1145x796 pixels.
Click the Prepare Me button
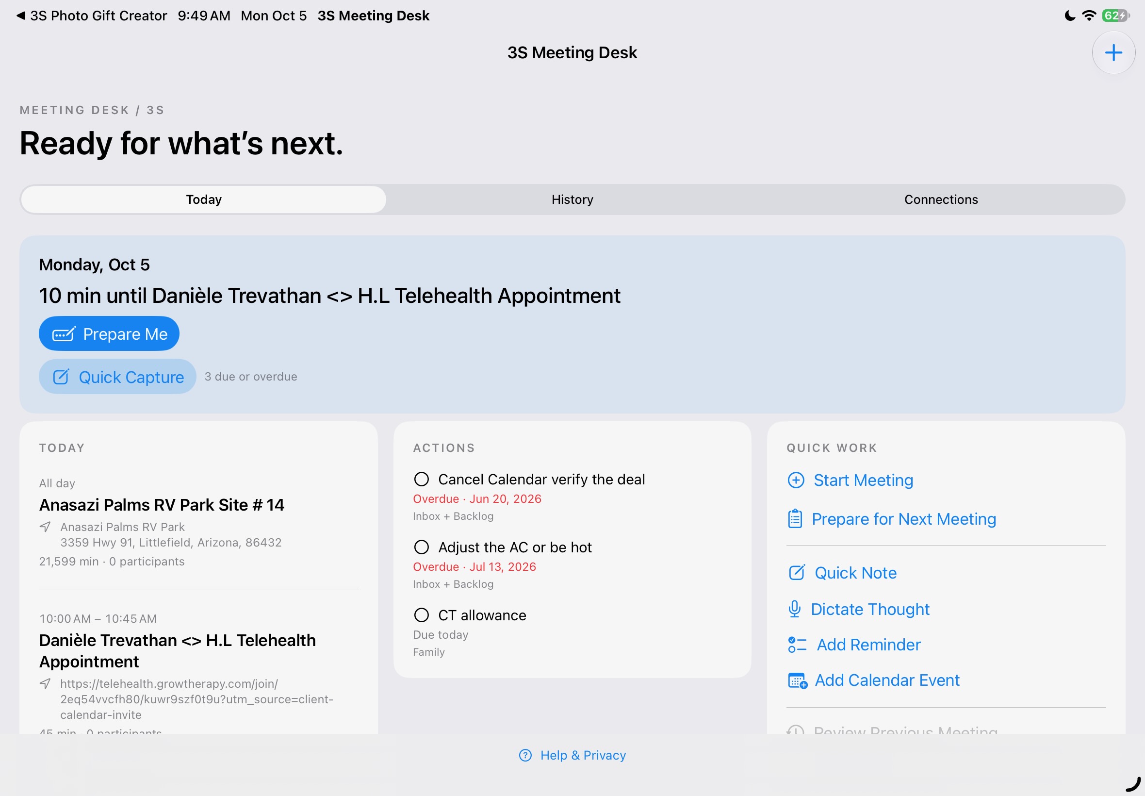109,333
